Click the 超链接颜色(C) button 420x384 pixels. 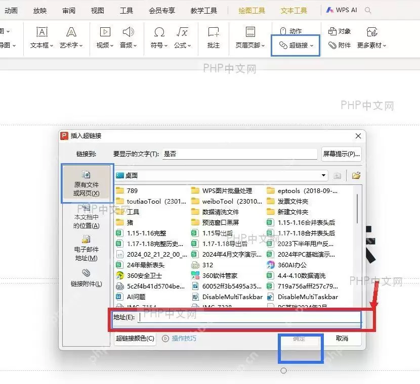[135, 339]
